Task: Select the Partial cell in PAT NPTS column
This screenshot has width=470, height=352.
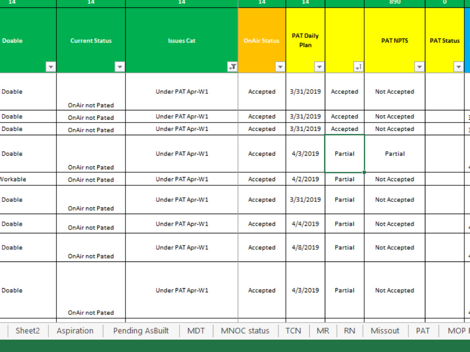Action: click(394, 153)
